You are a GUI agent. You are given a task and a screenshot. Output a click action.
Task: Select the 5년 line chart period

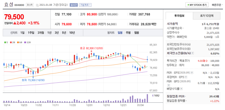coord(64,33)
